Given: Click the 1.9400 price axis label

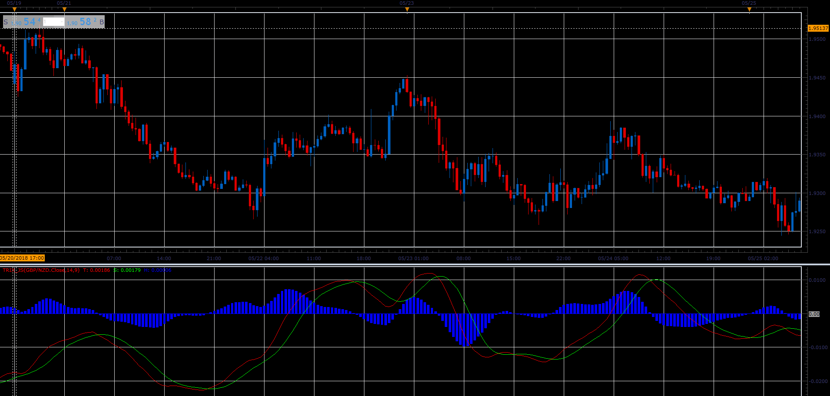Looking at the screenshot, I should 817,116.
